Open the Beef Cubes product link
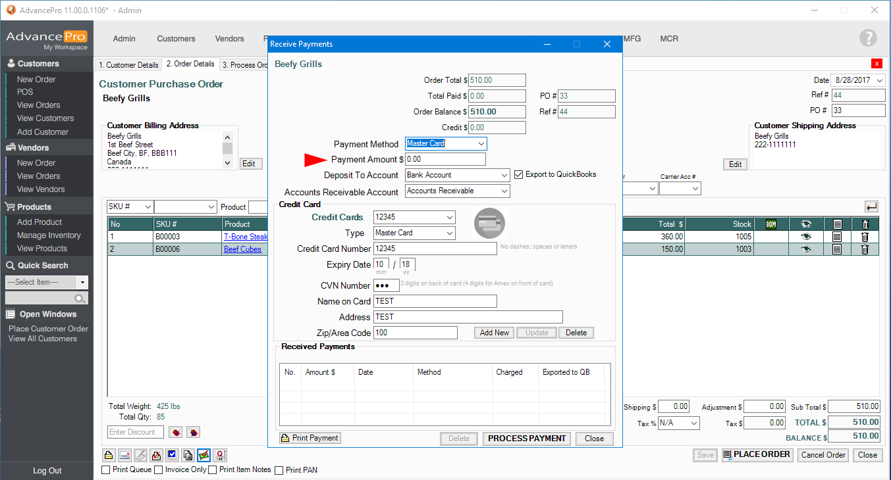This screenshot has height=480, width=891. point(242,249)
